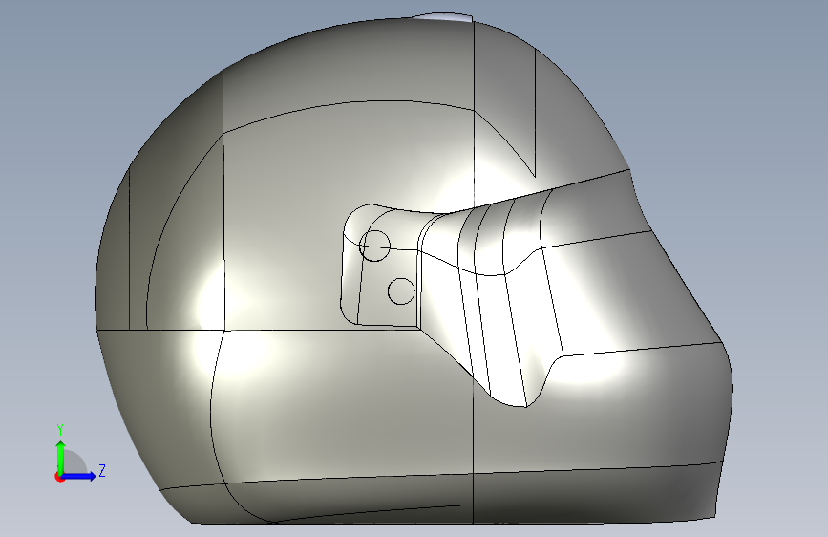828x537 pixels.
Task: Select the lower circular hole on the visor hinge
Action: [401, 291]
